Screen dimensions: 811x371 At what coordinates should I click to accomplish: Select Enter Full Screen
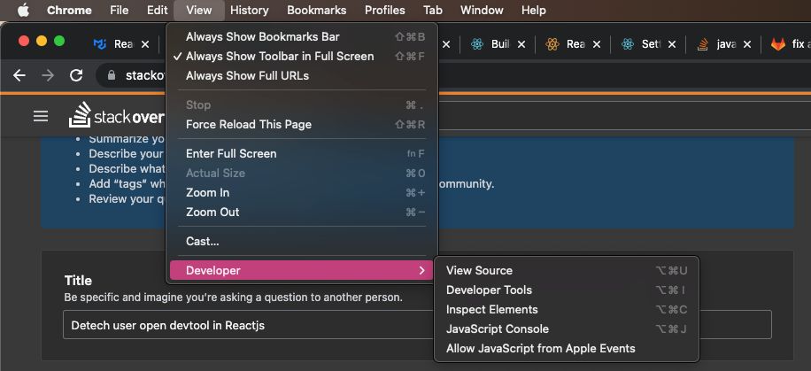(302, 154)
